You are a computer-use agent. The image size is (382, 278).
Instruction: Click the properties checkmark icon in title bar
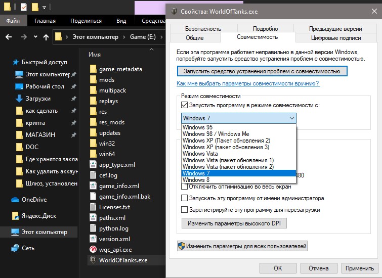[23, 7]
